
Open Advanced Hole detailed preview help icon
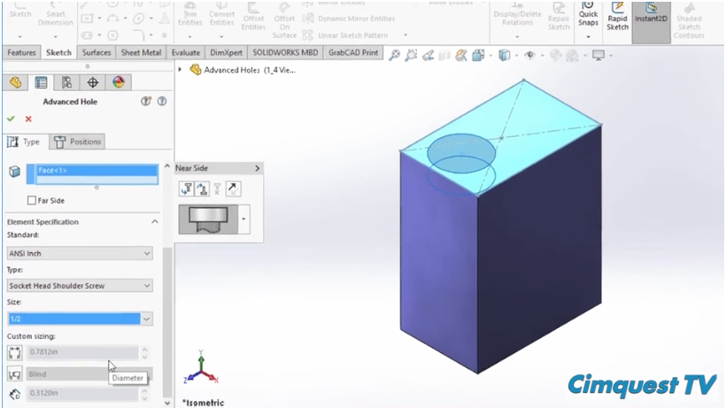[146, 101]
